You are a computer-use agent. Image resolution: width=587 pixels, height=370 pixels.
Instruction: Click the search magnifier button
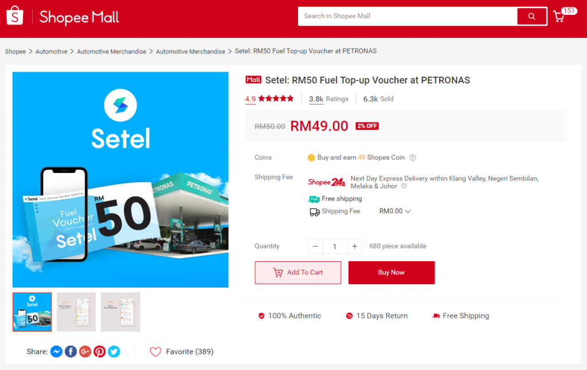(x=531, y=17)
